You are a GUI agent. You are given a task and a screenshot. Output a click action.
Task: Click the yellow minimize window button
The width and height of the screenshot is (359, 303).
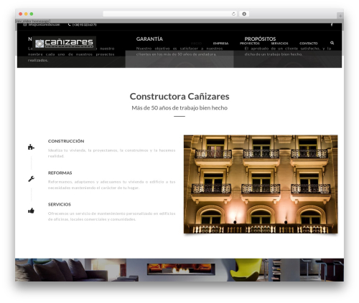[26, 14]
